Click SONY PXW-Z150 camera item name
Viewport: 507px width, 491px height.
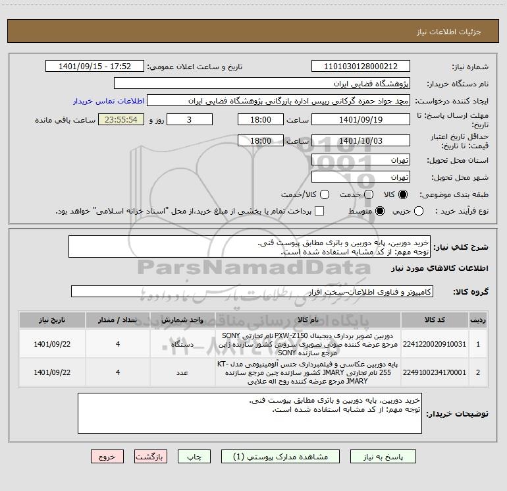(x=308, y=344)
